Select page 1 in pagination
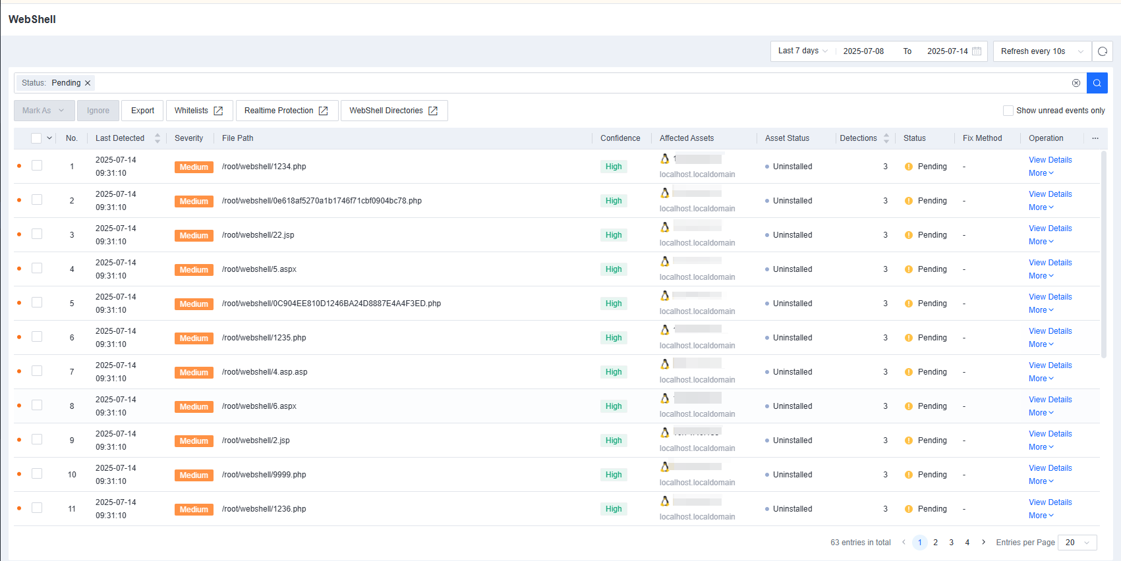1121x561 pixels. pos(919,543)
